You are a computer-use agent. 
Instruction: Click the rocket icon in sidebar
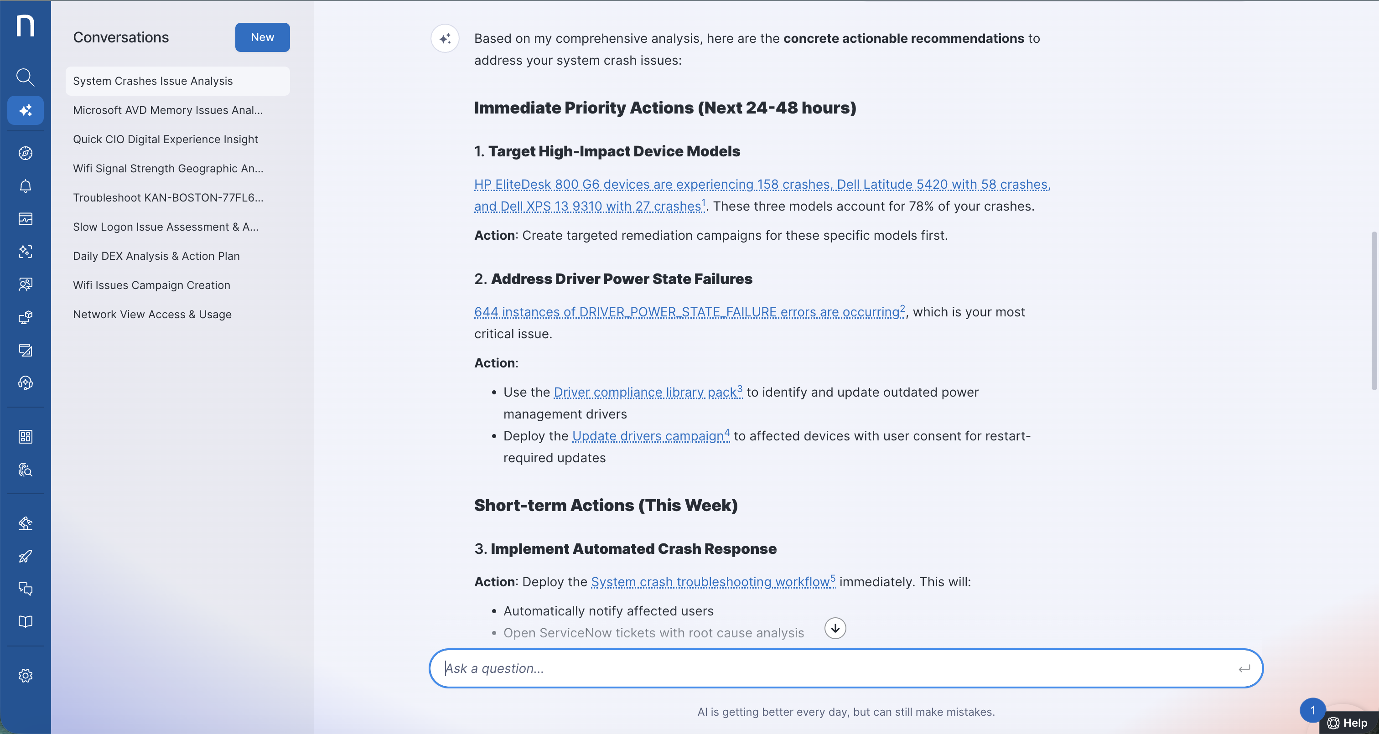[x=25, y=556]
